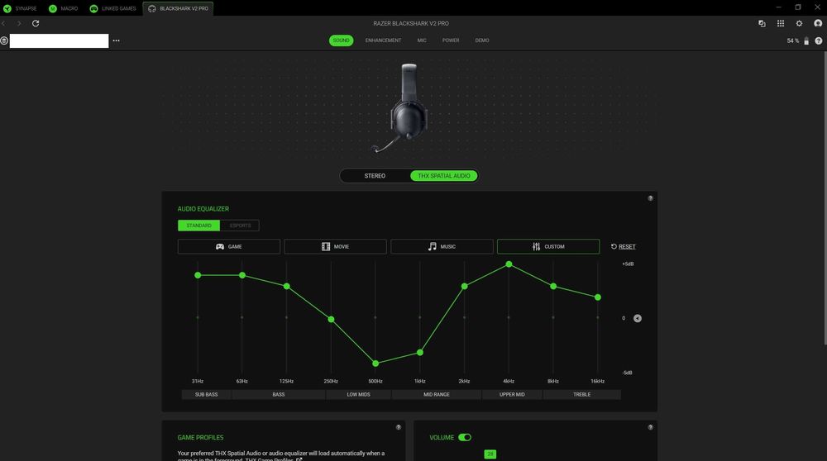Click the 250Hz equalizer slider handle
This screenshot has width=827, height=461.
click(x=331, y=319)
